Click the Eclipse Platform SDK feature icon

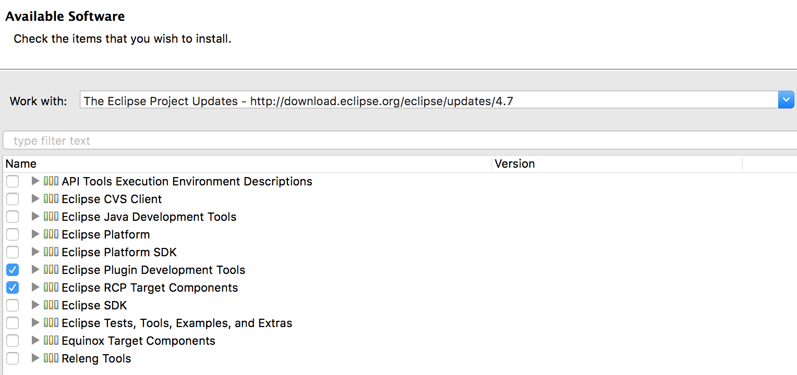[51, 252]
